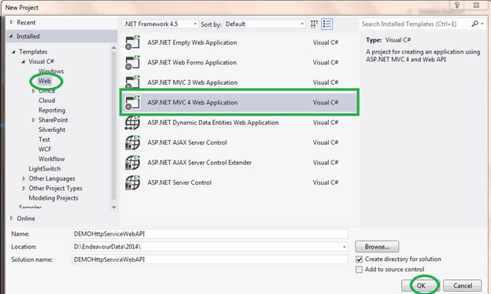
Task: Select the Modeling Projects category
Action: [x=54, y=198]
